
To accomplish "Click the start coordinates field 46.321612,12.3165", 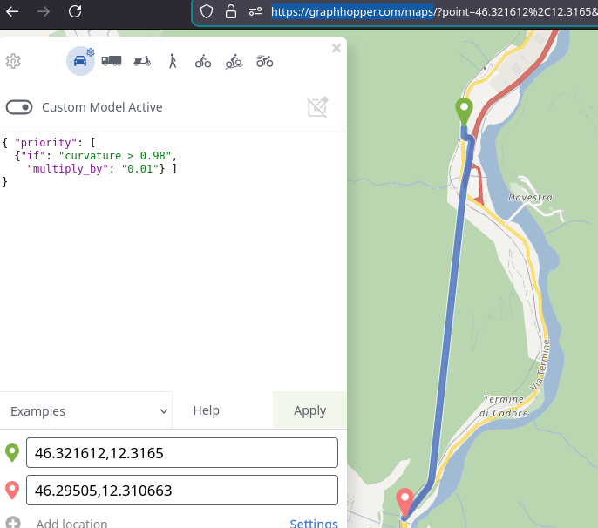I will coord(181,453).
